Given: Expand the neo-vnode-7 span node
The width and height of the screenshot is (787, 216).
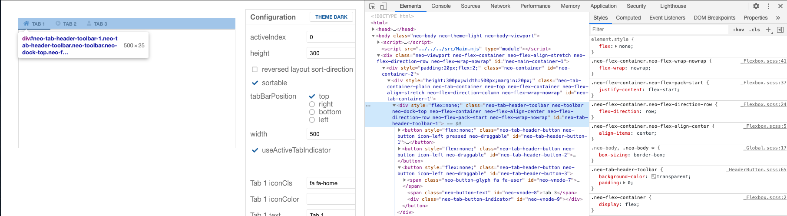Looking at the screenshot, I should coord(404,180).
